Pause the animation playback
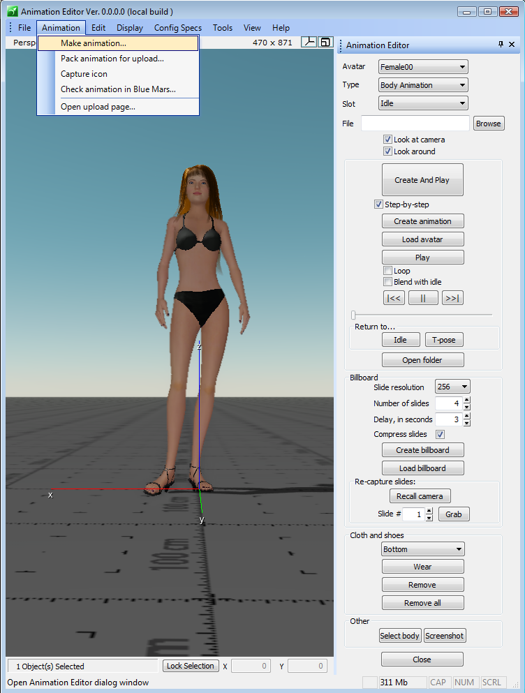Viewport: 525px width, 693px height. (x=423, y=298)
